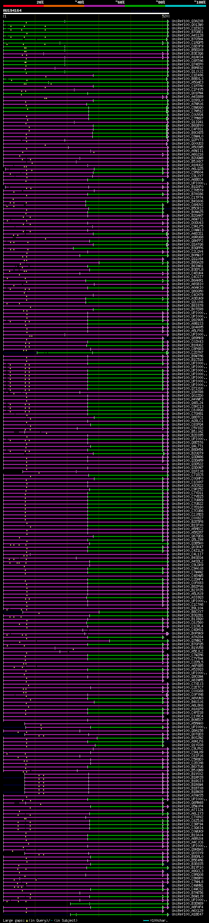Select hit UniRef100_Q8A158
The height and width of the screenshot is (923, 209).
pos(187,730)
